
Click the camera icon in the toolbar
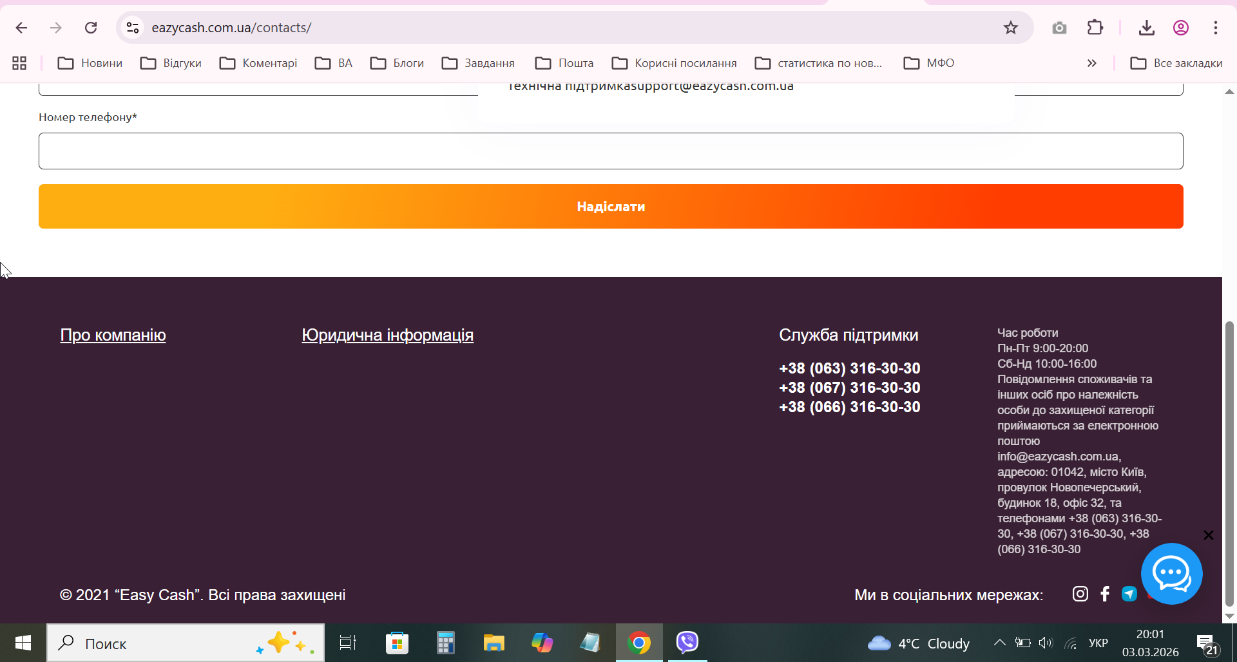point(1059,28)
